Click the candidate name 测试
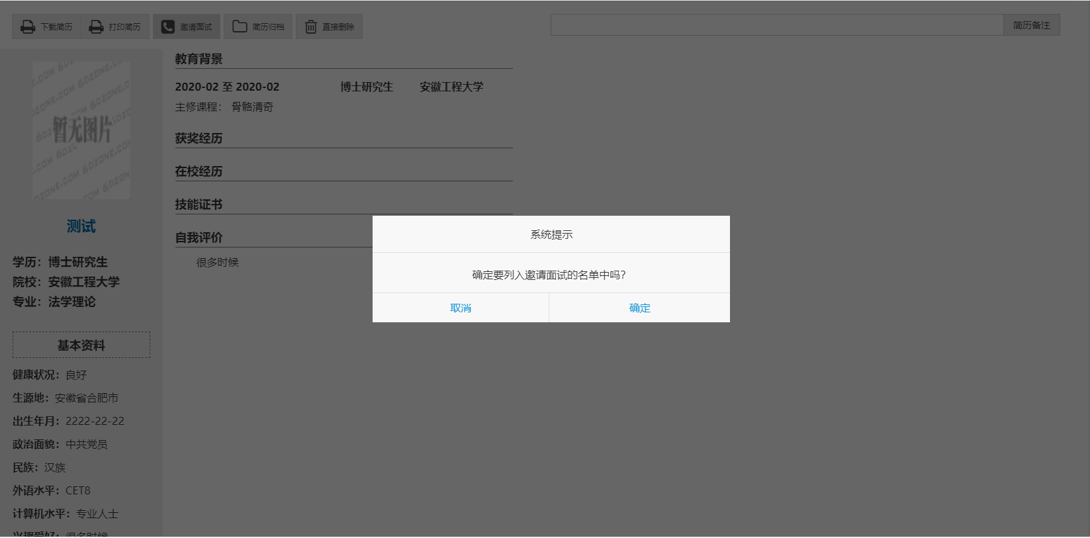 [x=81, y=226]
